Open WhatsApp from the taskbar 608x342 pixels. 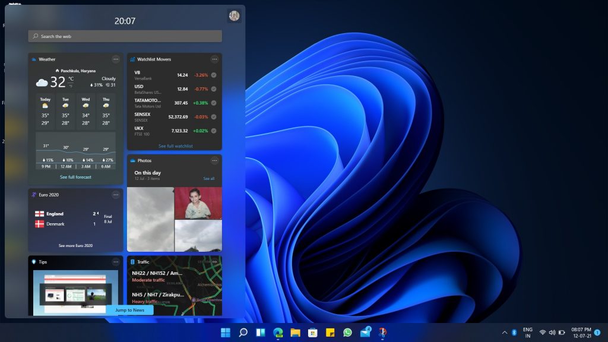pos(346,332)
